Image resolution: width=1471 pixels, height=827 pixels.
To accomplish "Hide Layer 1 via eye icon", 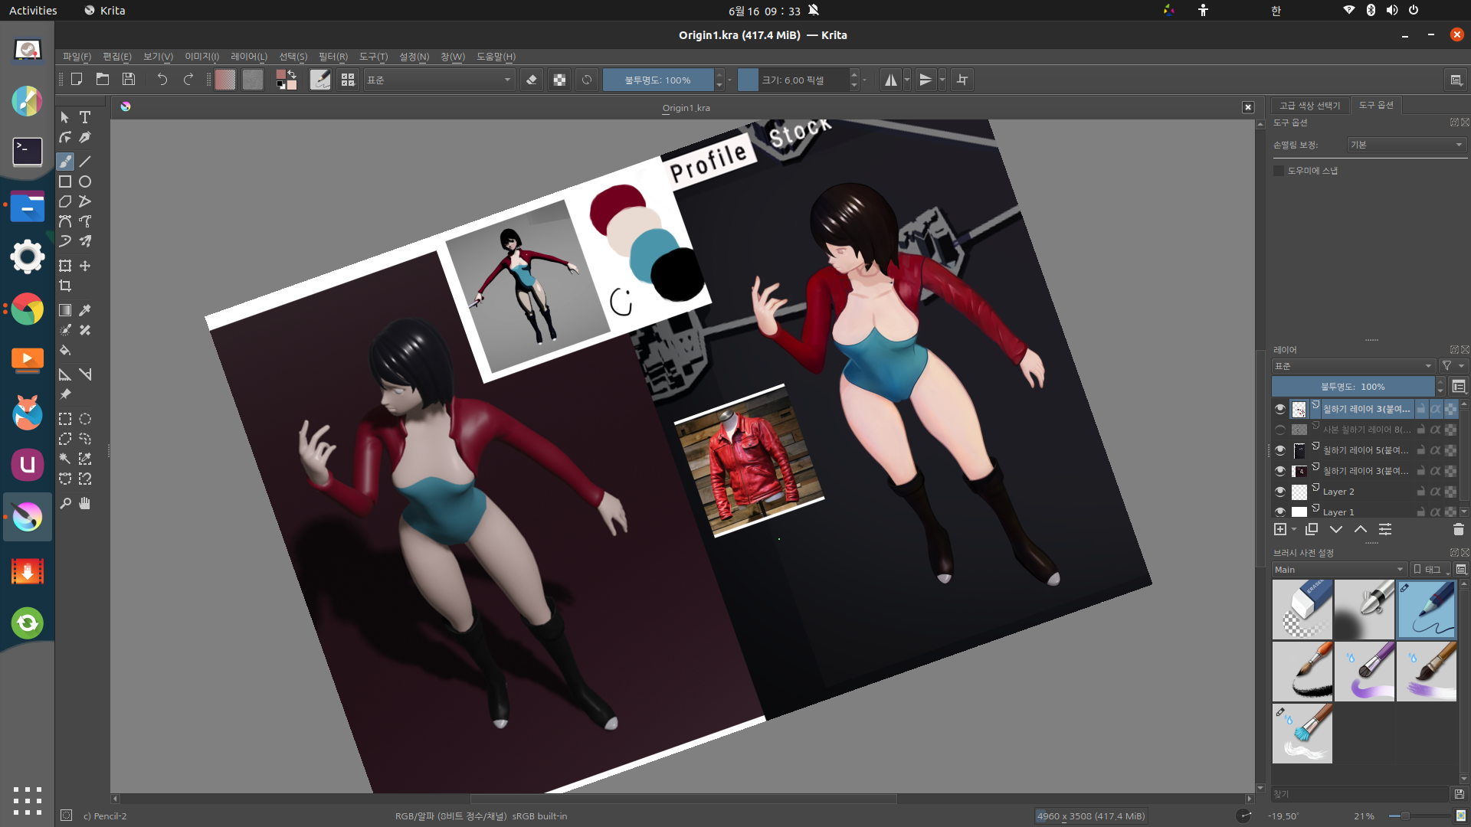I will [1280, 512].
